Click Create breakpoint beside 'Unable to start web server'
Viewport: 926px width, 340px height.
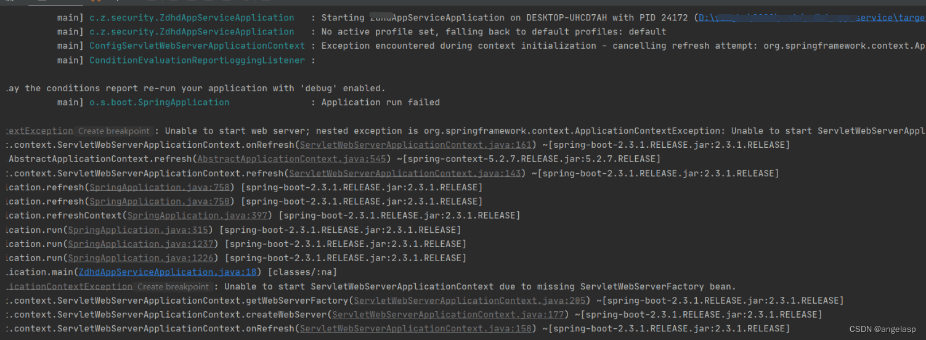point(113,131)
